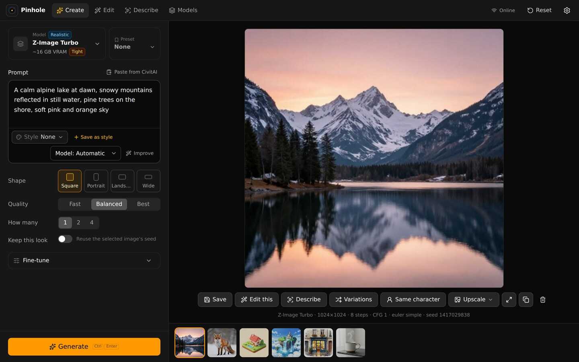
Task: Expand the Fine-tune section
Action: (84, 261)
